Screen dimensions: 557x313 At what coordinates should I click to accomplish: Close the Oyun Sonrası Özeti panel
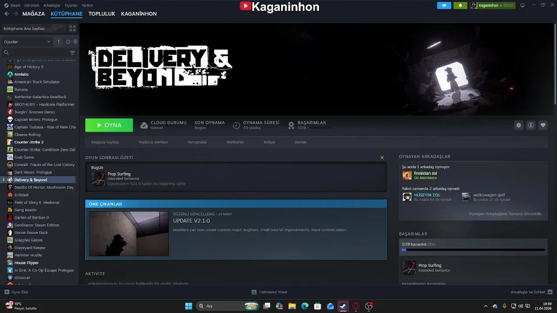pyautogui.click(x=382, y=158)
